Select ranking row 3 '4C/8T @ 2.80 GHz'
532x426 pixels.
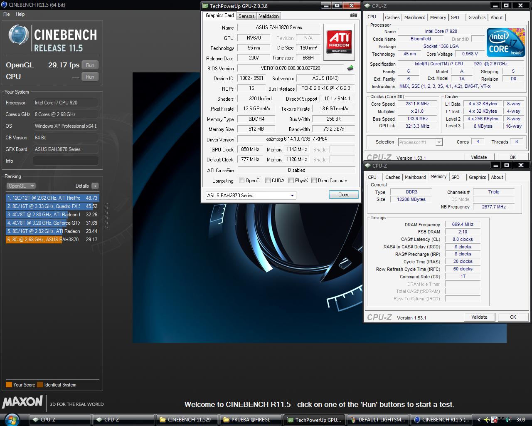52,215
